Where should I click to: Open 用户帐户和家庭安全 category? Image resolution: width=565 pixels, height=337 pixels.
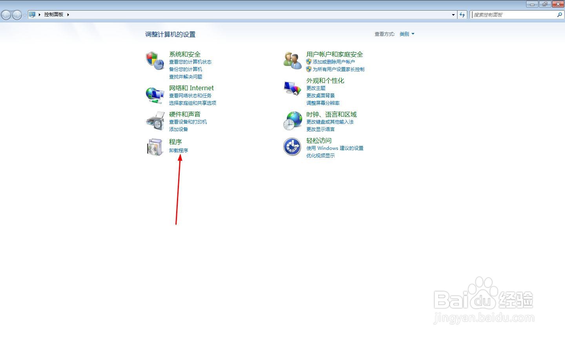click(335, 54)
